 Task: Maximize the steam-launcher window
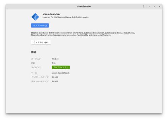pyautogui.click(x=155, y=6)
